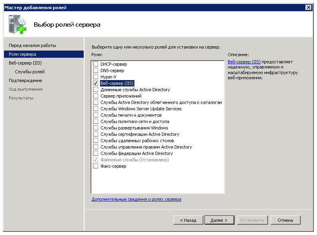This screenshot has height=235, width=317.
Task: Jump to the Подтверждение step
Action: [25, 80]
